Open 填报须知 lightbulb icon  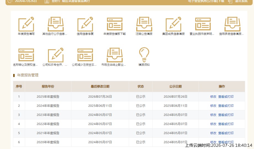pos(144,55)
